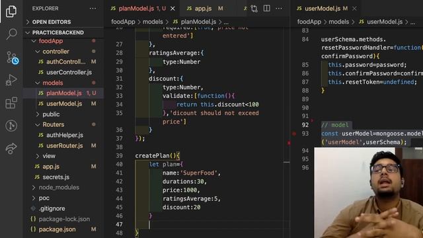Close the userModel.js tab

point(354,9)
